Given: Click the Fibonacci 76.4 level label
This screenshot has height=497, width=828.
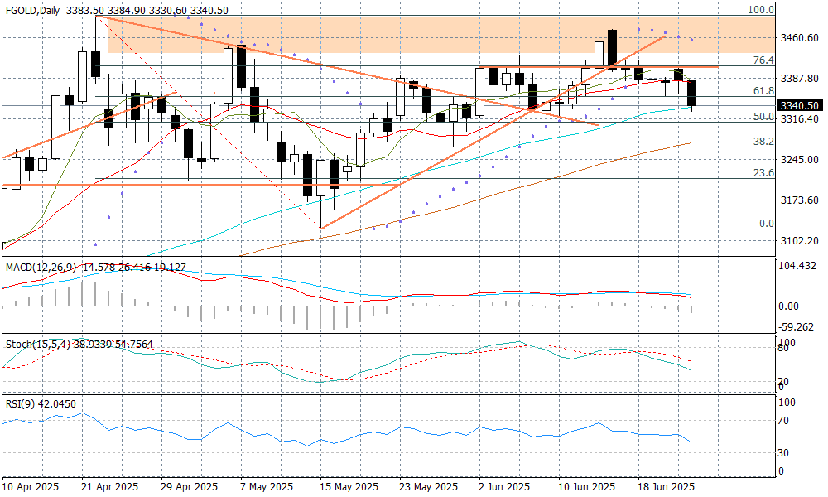Looking at the screenshot, I should (763, 60).
